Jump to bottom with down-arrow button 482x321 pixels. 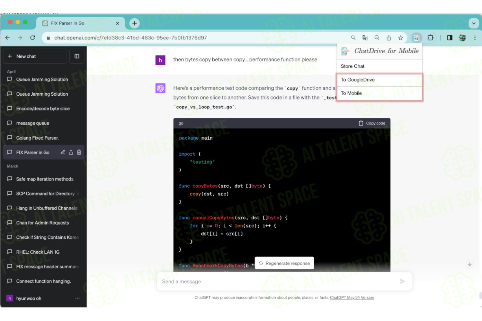(x=470, y=264)
